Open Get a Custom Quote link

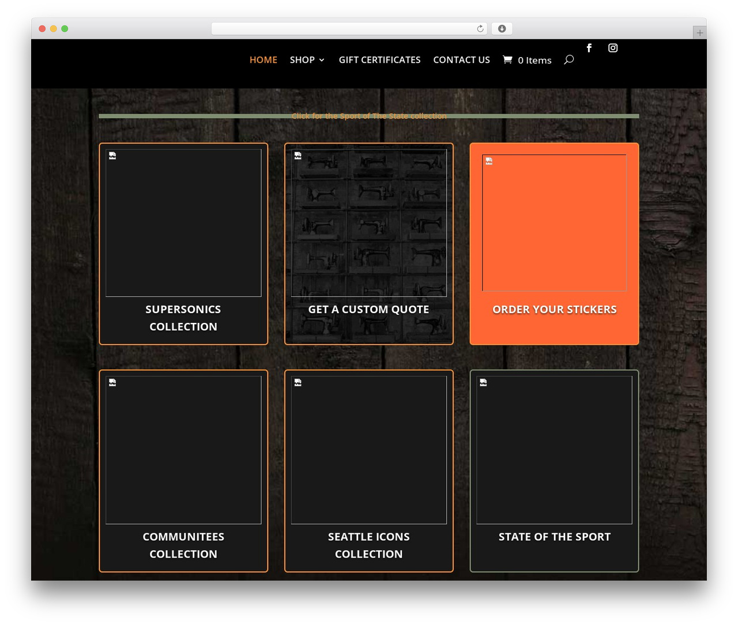point(369,310)
